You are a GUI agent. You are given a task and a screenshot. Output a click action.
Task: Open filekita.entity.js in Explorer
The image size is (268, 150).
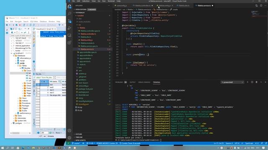point(87,40)
